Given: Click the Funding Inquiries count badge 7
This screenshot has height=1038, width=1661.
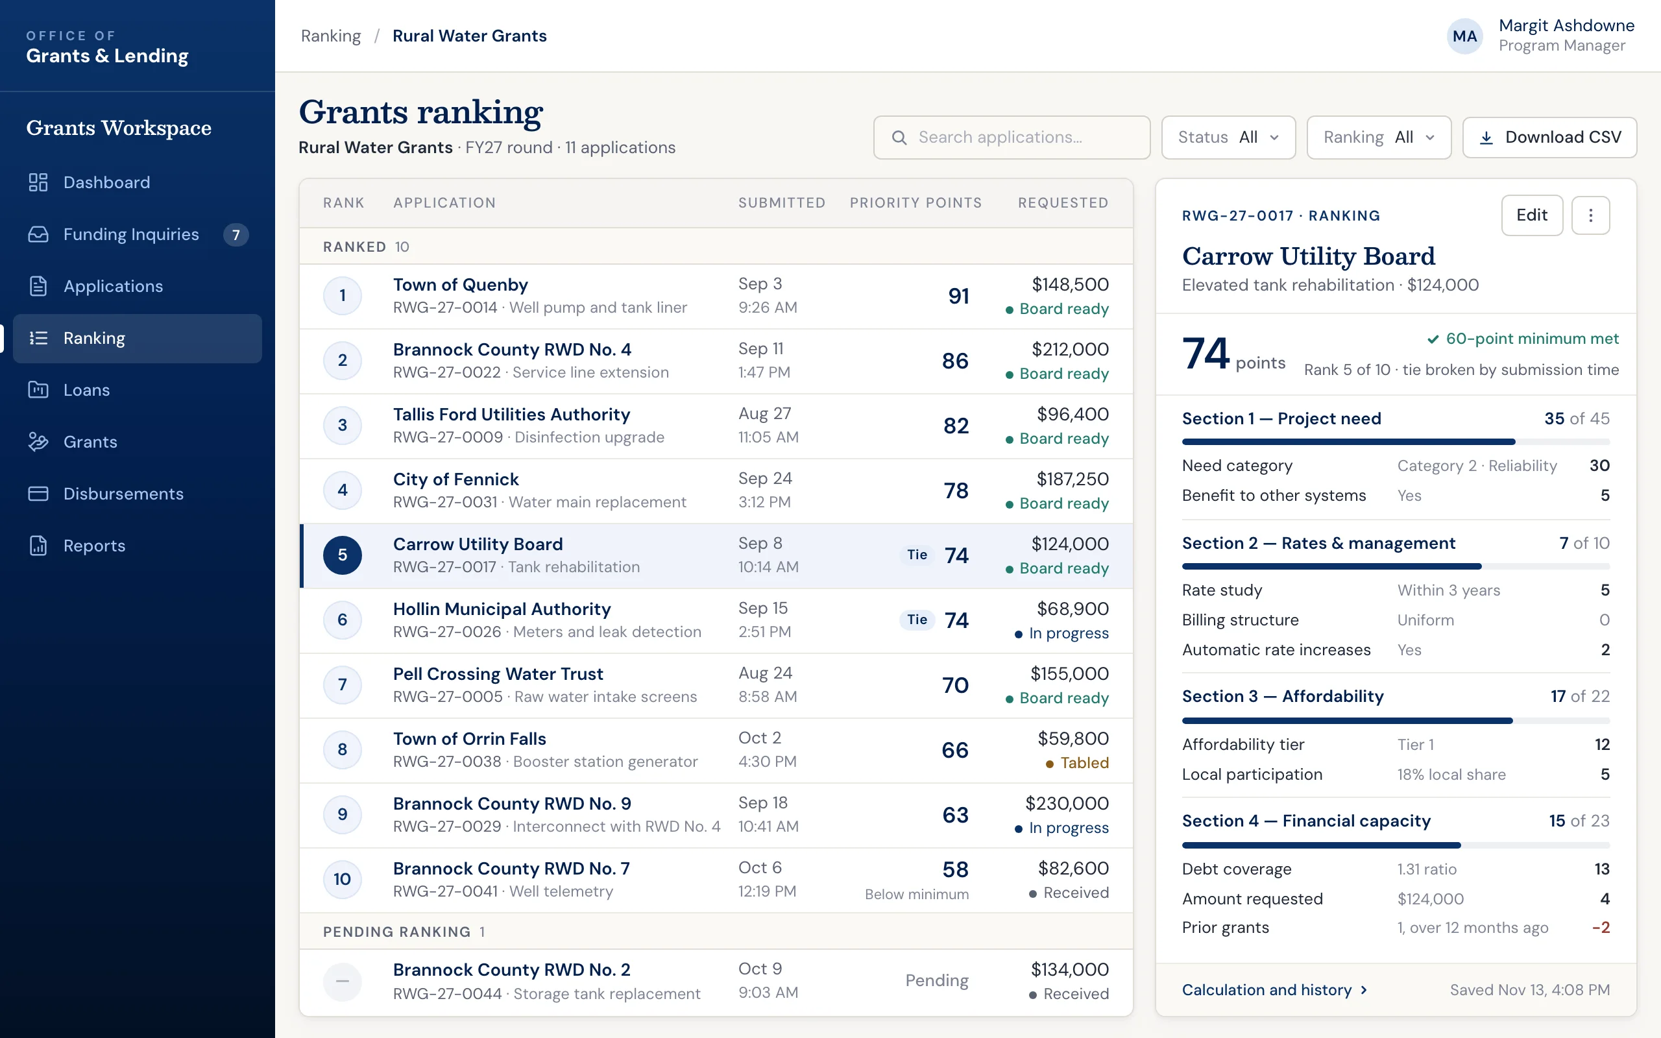Looking at the screenshot, I should 236,235.
